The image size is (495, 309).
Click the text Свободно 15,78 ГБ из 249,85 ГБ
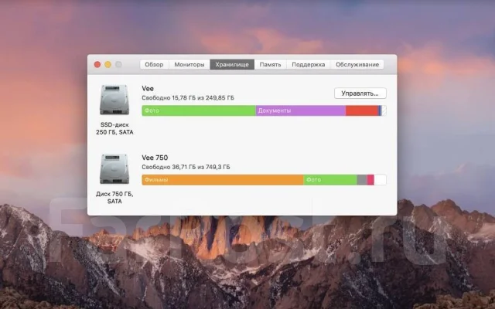[x=188, y=98]
